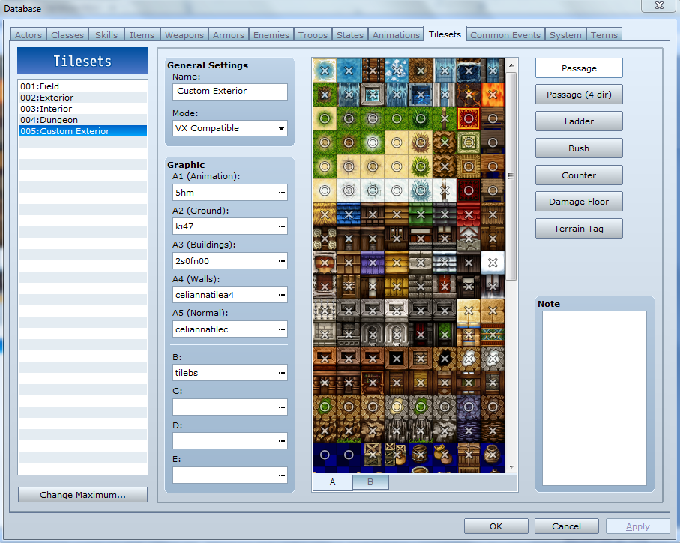Open the Armors tab
The height and width of the screenshot is (543, 680).
tap(229, 35)
